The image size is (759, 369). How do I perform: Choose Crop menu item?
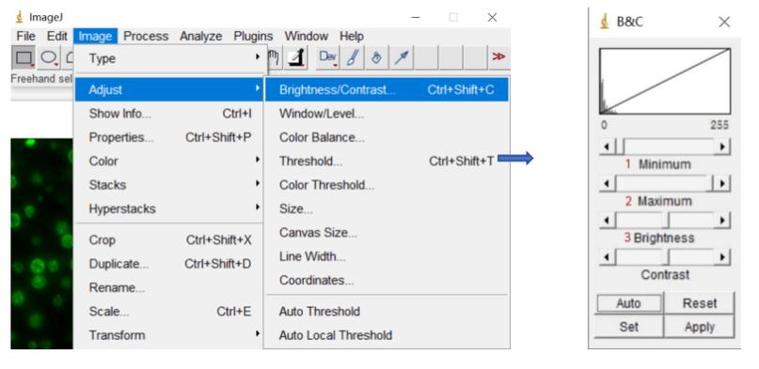tap(169, 240)
